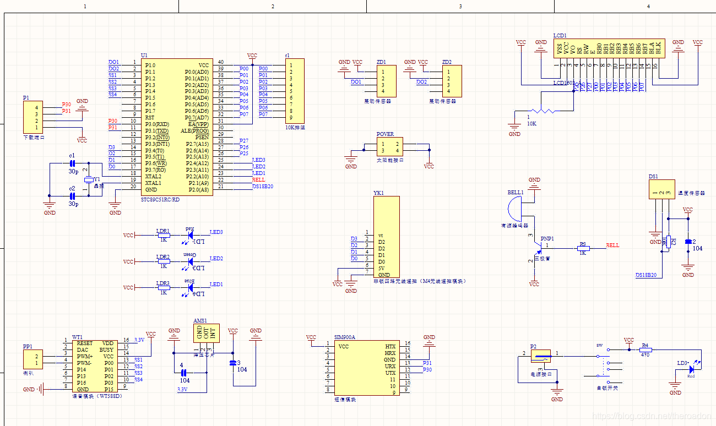Click the 3.3V net label beside WT1 VDD
This screenshot has height=426, width=716.
139,340
